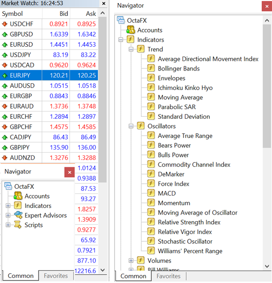Image resolution: width=272 pixels, height=283 pixels.
Task: Click the EURAUD down-arrow icon
Action: coord(5,106)
